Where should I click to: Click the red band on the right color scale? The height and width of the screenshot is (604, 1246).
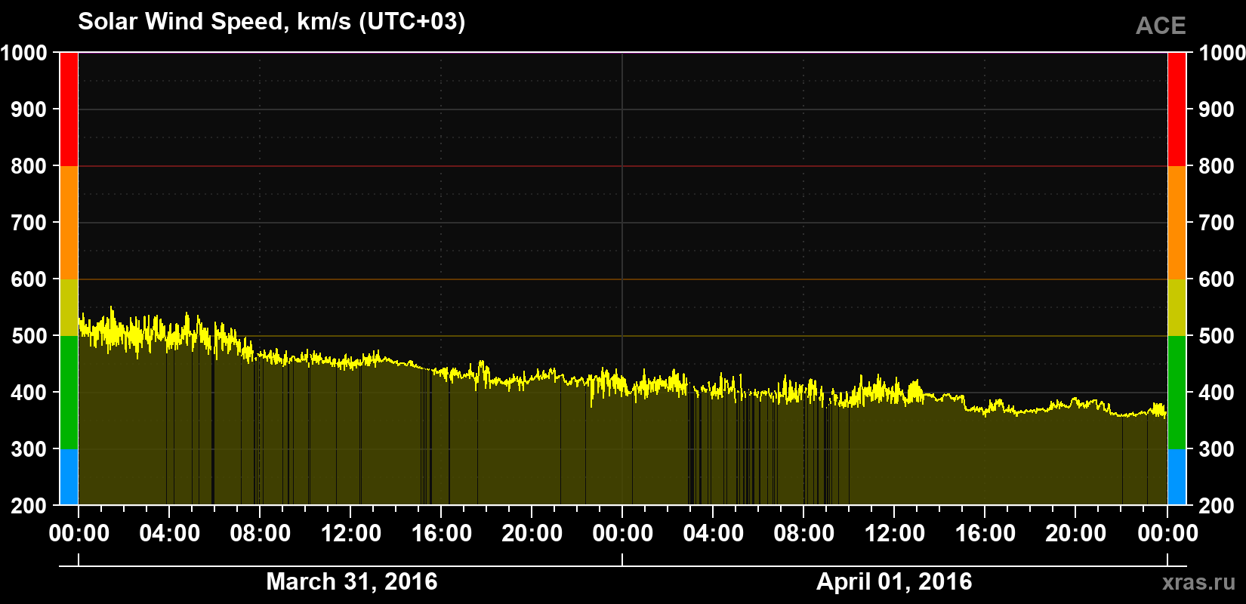[x=1177, y=109]
